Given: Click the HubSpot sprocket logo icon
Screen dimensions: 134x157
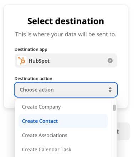Looking at the screenshot, I should pos(21,61).
